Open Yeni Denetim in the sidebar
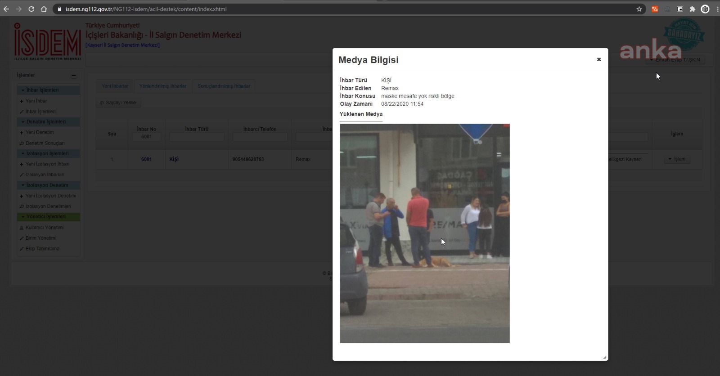This screenshot has height=376, width=720. pyautogui.click(x=40, y=133)
